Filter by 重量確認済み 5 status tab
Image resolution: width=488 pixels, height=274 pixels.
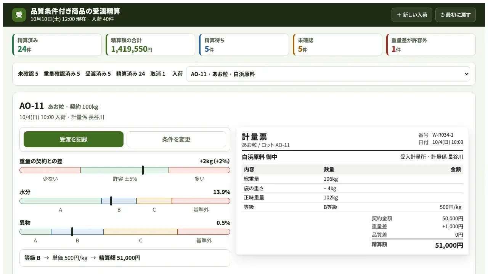(62, 74)
